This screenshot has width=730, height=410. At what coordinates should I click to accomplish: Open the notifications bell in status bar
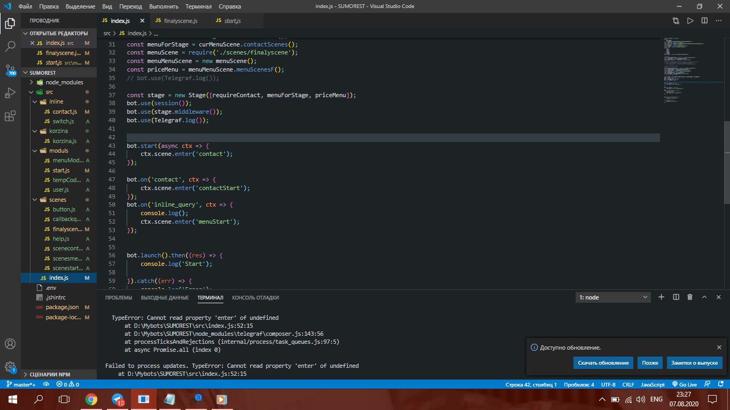tap(720, 384)
